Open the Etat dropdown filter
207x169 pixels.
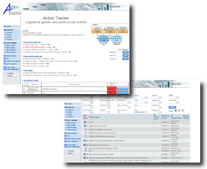point(141,112)
